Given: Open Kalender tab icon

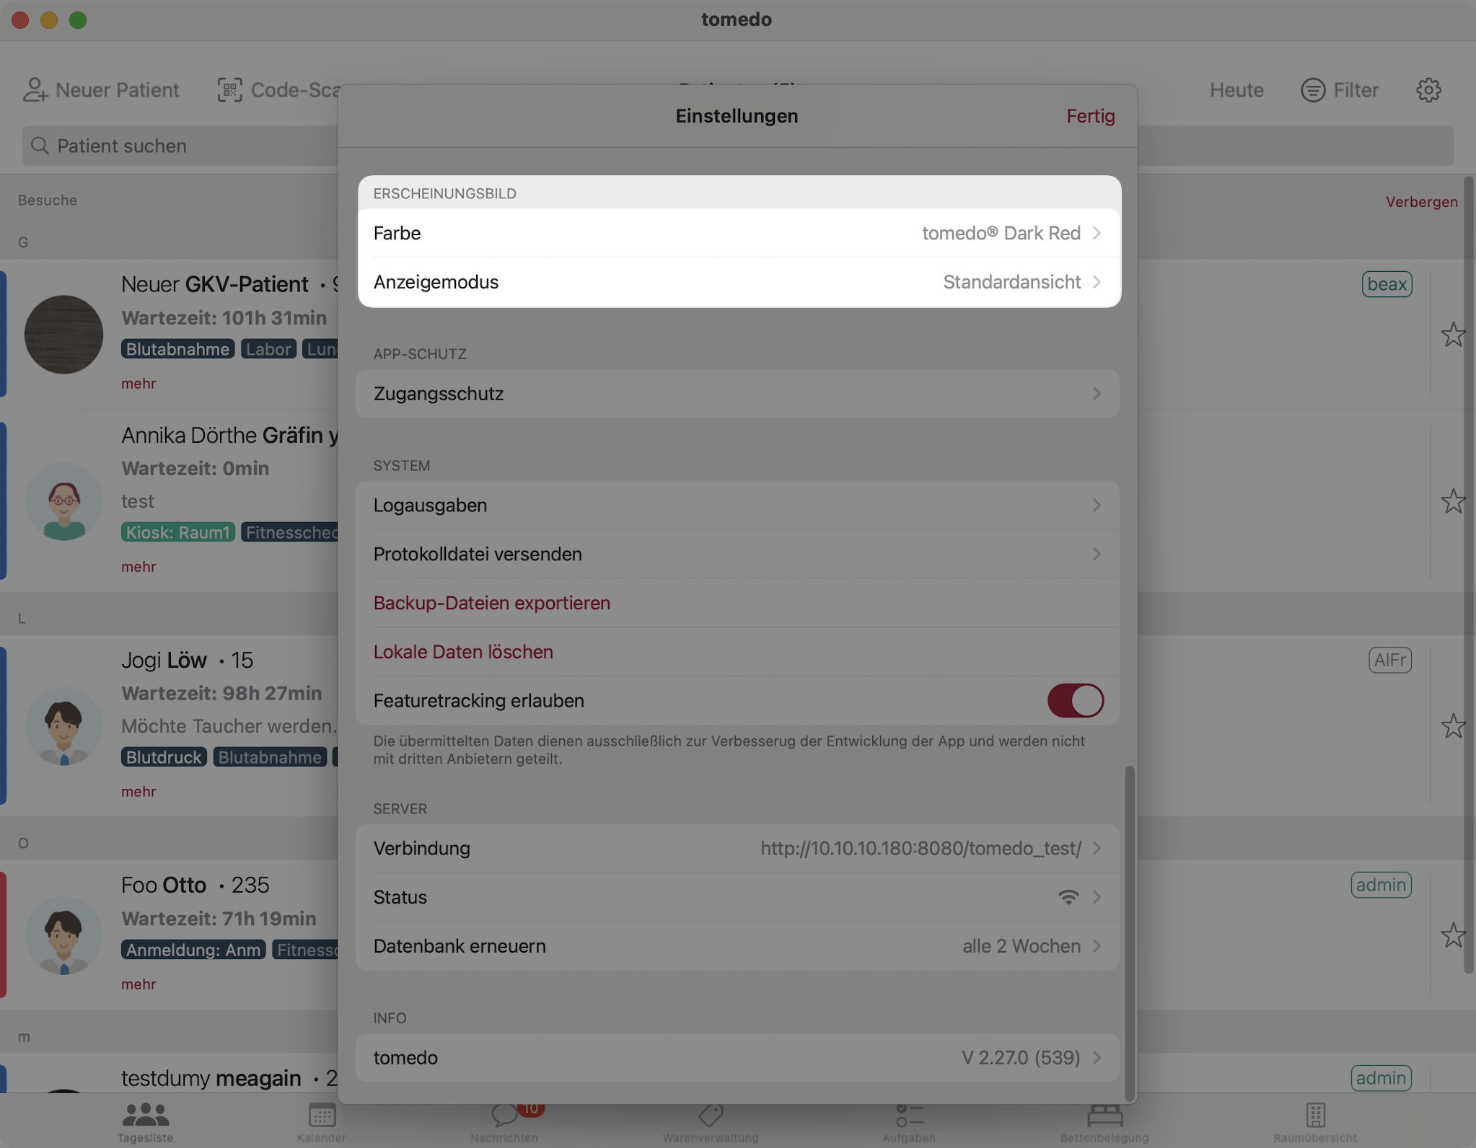Looking at the screenshot, I should click(322, 1115).
